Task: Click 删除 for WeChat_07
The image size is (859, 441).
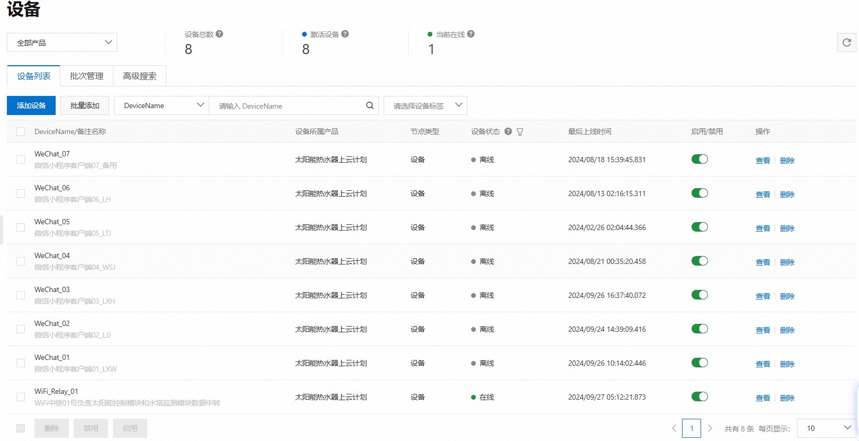Action: point(787,160)
